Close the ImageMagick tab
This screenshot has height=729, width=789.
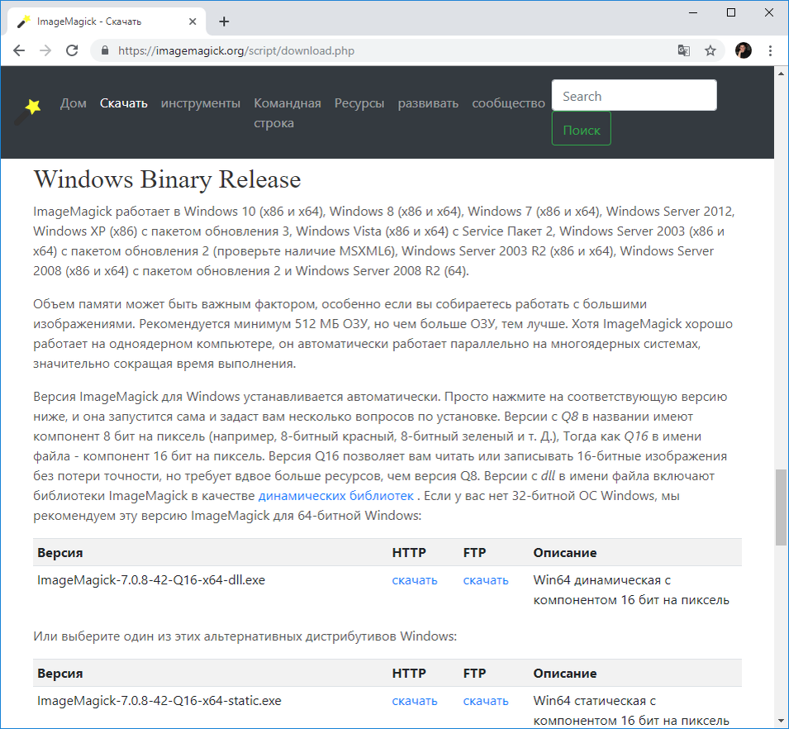(192, 21)
